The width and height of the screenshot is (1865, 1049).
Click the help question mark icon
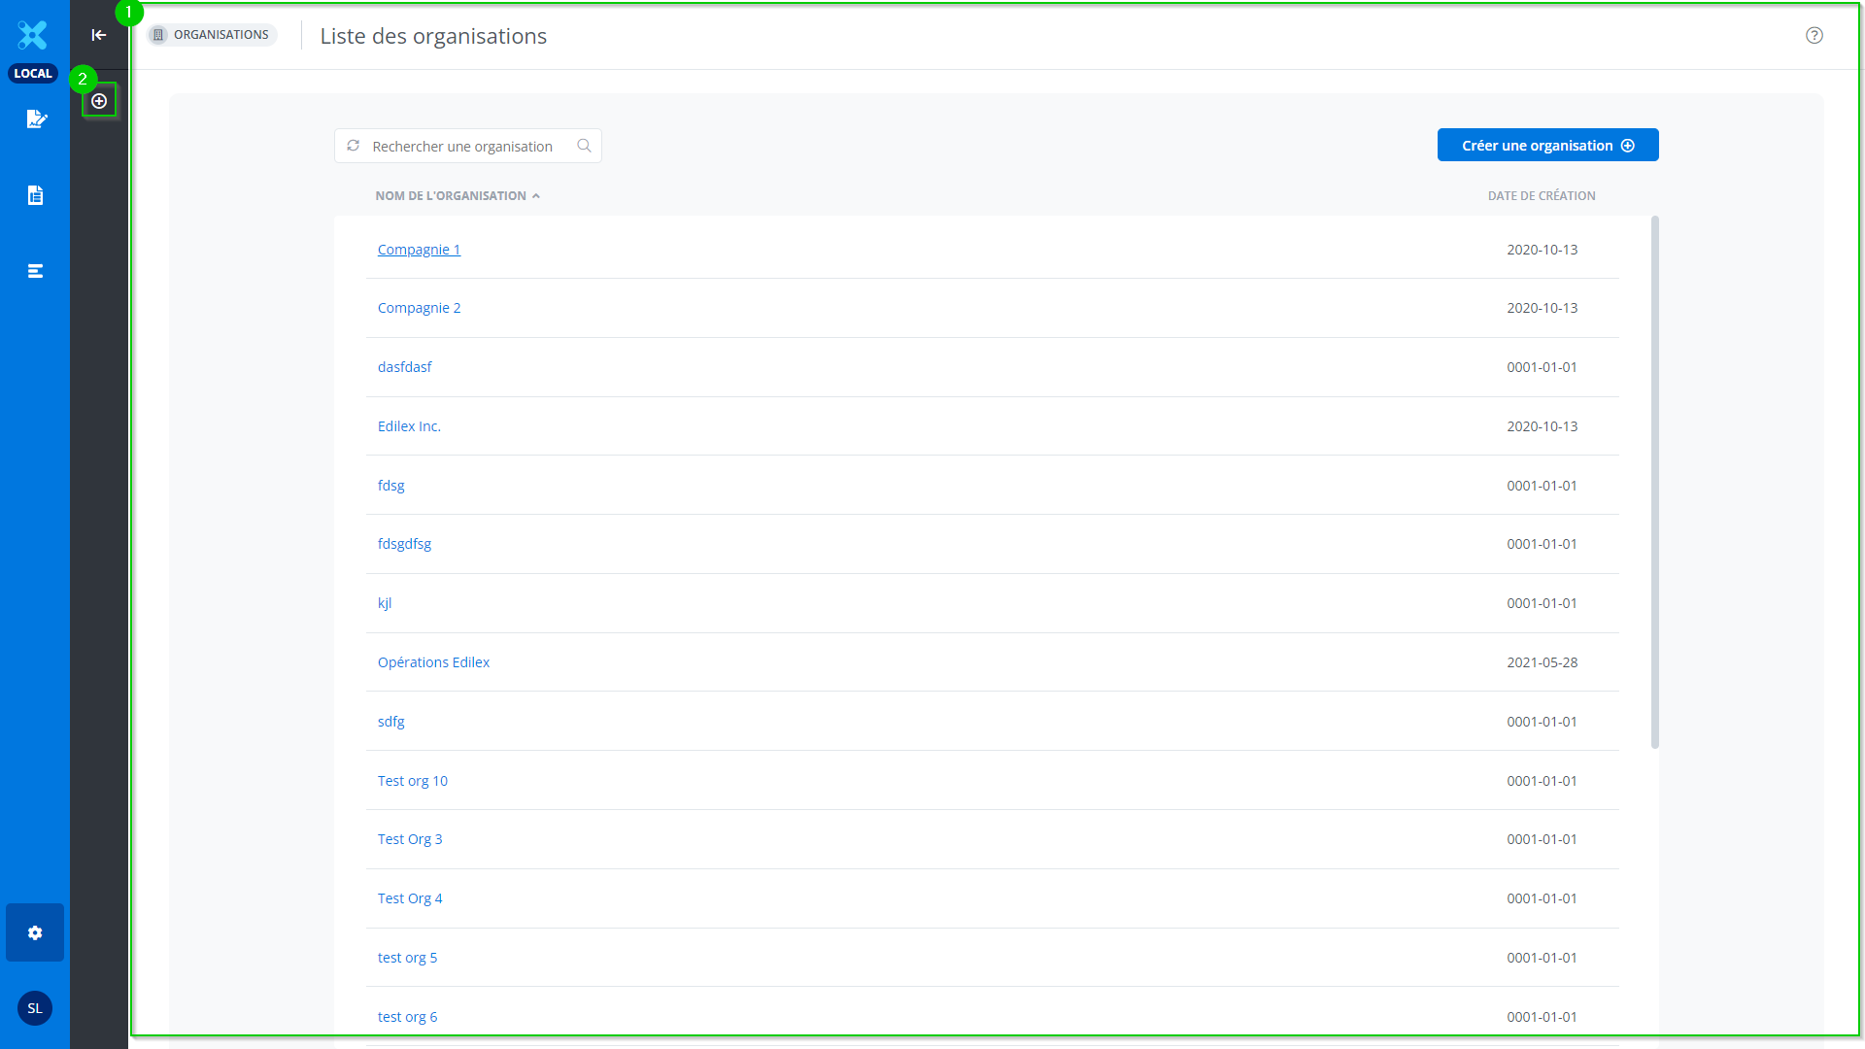pyautogui.click(x=1814, y=36)
